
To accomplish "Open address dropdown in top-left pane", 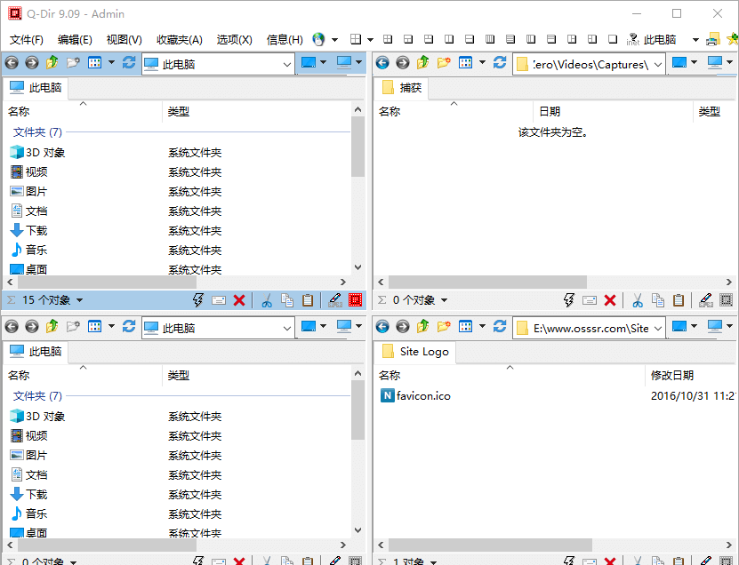I will 287,64.
